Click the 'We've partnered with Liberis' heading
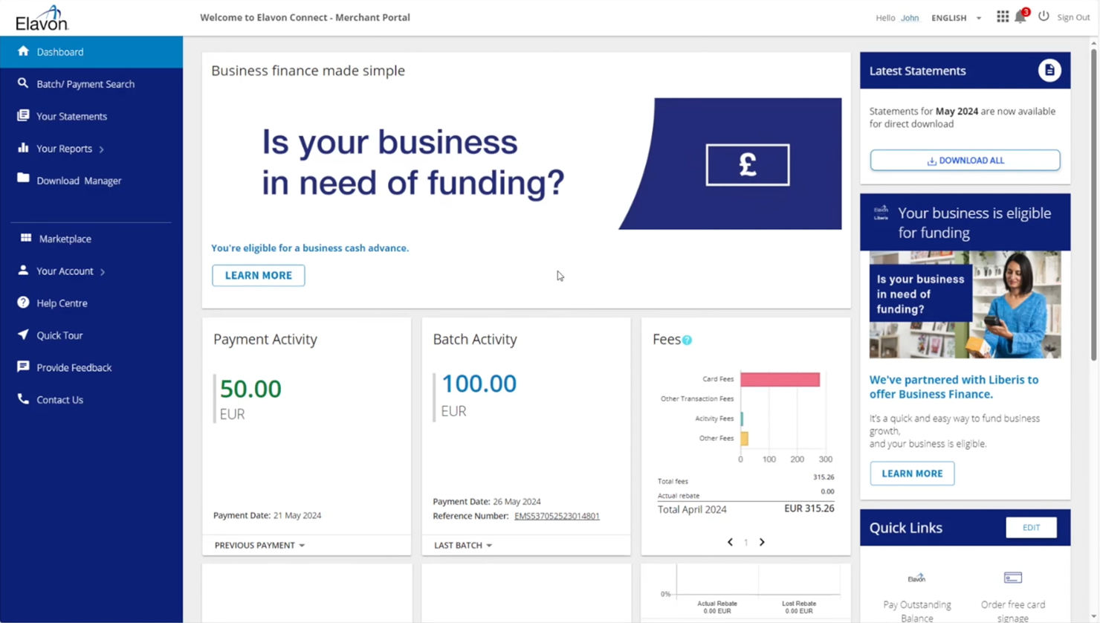Image resolution: width=1100 pixels, height=623 pixels. pyautogui.click(x=954, y=387)
